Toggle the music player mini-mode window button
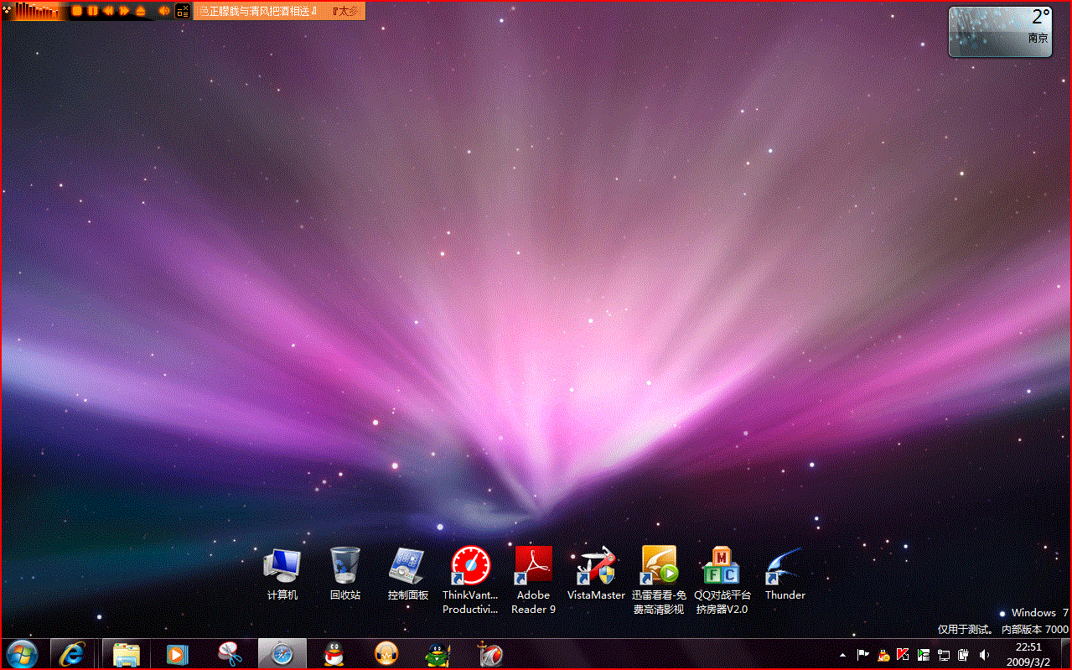Screen dimensions: 1072x670 point(182,11)
